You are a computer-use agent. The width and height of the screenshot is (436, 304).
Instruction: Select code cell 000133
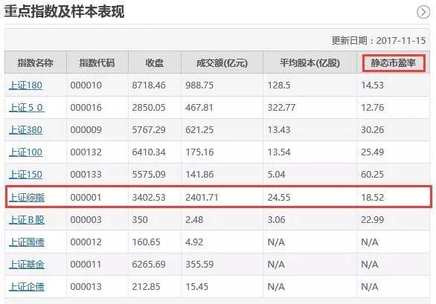86,174
